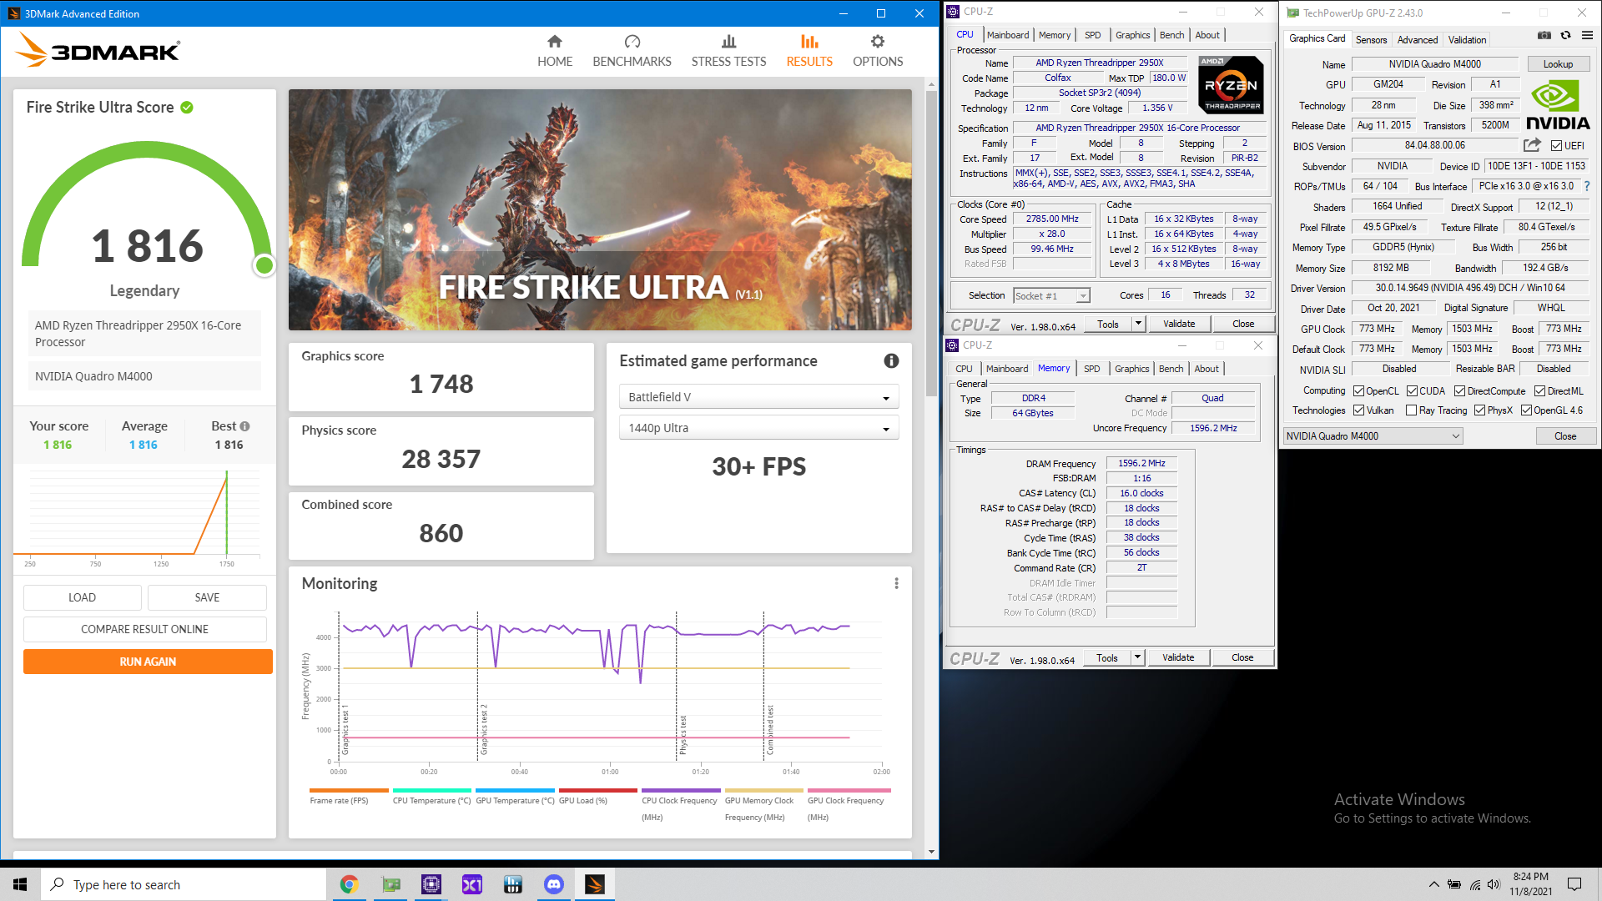1602x901 pixels.
Task: Open the RESULTS section in 3DMark
Action: (809, 51)
